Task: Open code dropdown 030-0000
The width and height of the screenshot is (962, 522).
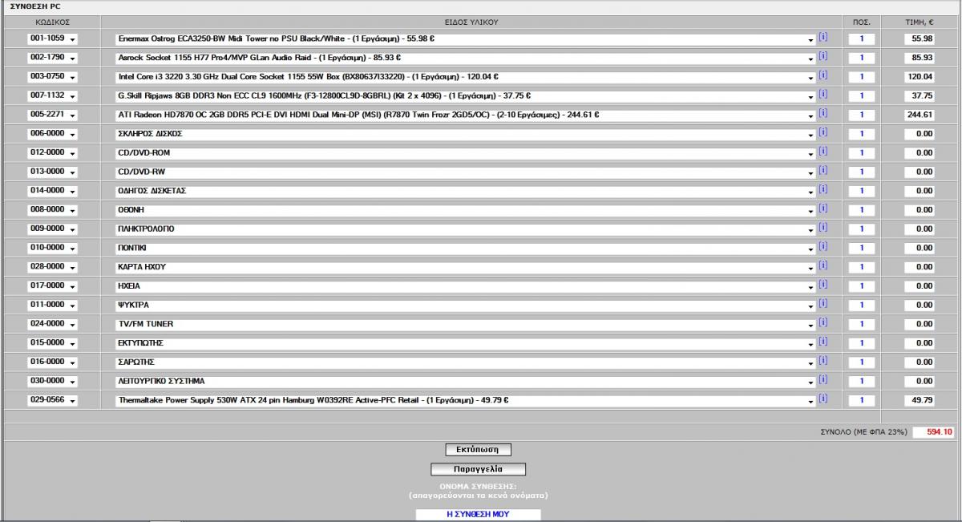Action: click(51, 381)
